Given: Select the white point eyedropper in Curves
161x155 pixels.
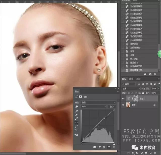Looking at the screenshot, I should point(76,119).
